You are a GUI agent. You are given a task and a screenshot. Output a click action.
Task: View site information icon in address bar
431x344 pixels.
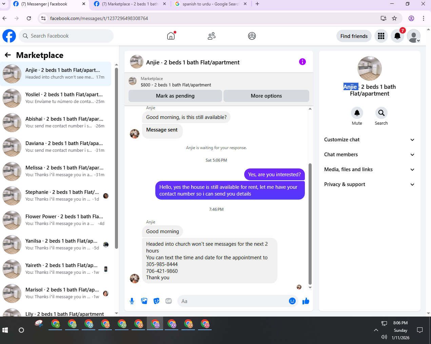[x=43, y=18]
